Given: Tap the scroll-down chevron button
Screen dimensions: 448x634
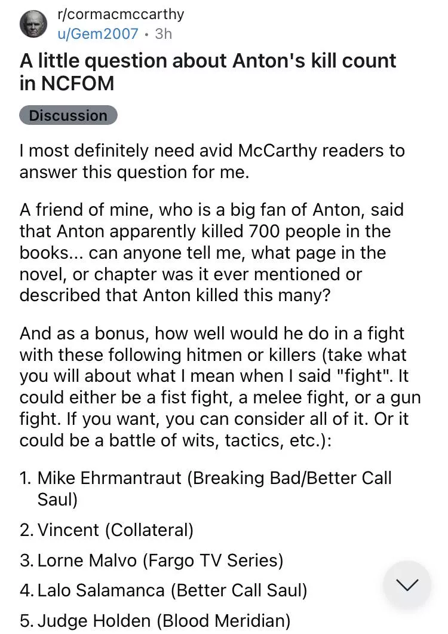Looking at the screenshot, I should coord(407,585).
